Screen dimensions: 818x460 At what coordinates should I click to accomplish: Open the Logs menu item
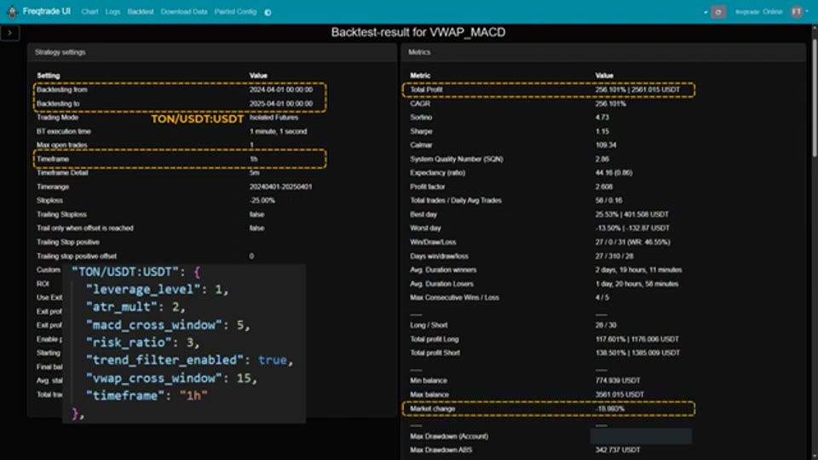coord(112,11)
